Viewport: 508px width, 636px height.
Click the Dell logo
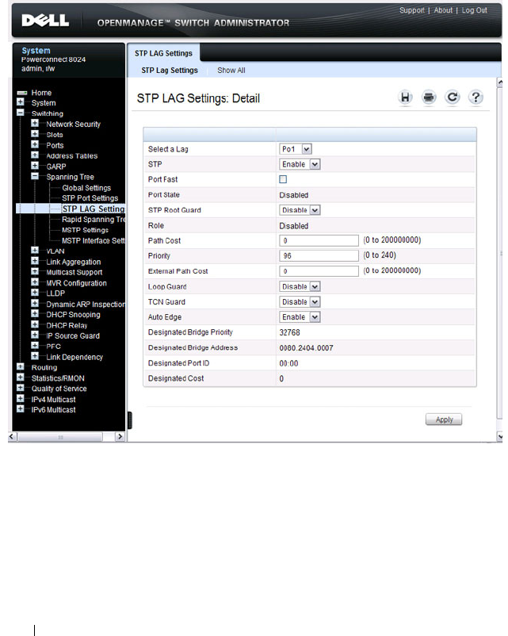click(45, 21)
